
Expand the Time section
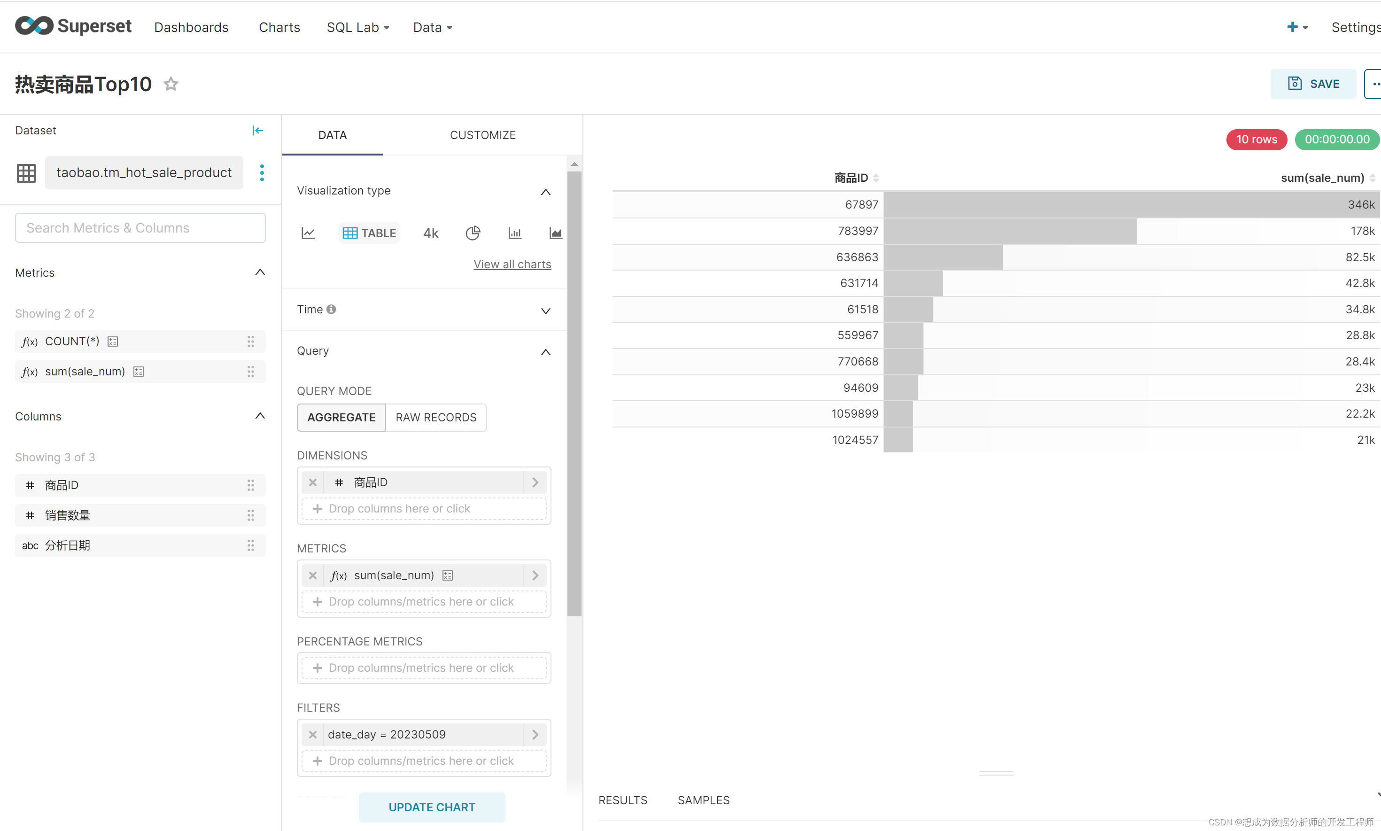[x=545, y=310]
